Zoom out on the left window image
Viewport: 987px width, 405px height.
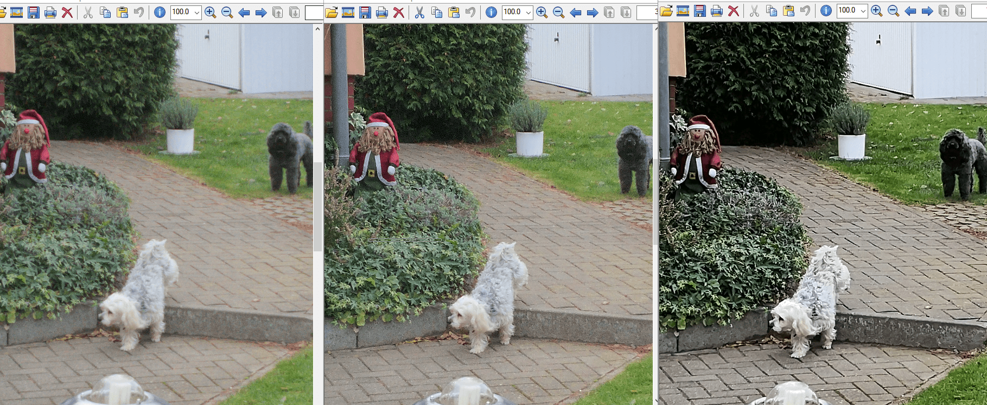pyautogui.click(x=227, y=12)
